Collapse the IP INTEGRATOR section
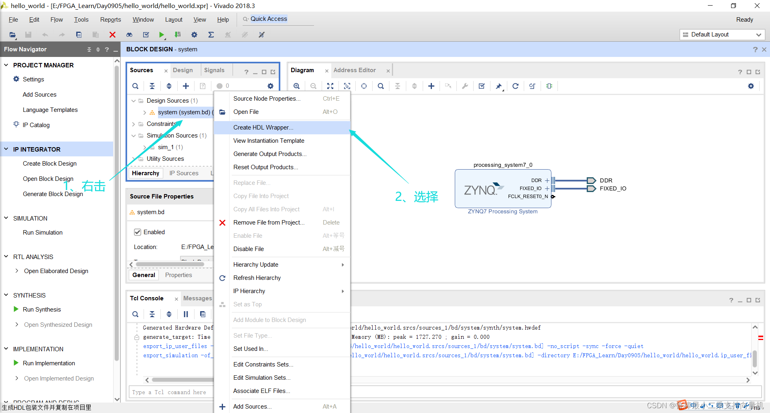Image resolution: width=770 pixels, height=413 pixels. coord(6,149)
